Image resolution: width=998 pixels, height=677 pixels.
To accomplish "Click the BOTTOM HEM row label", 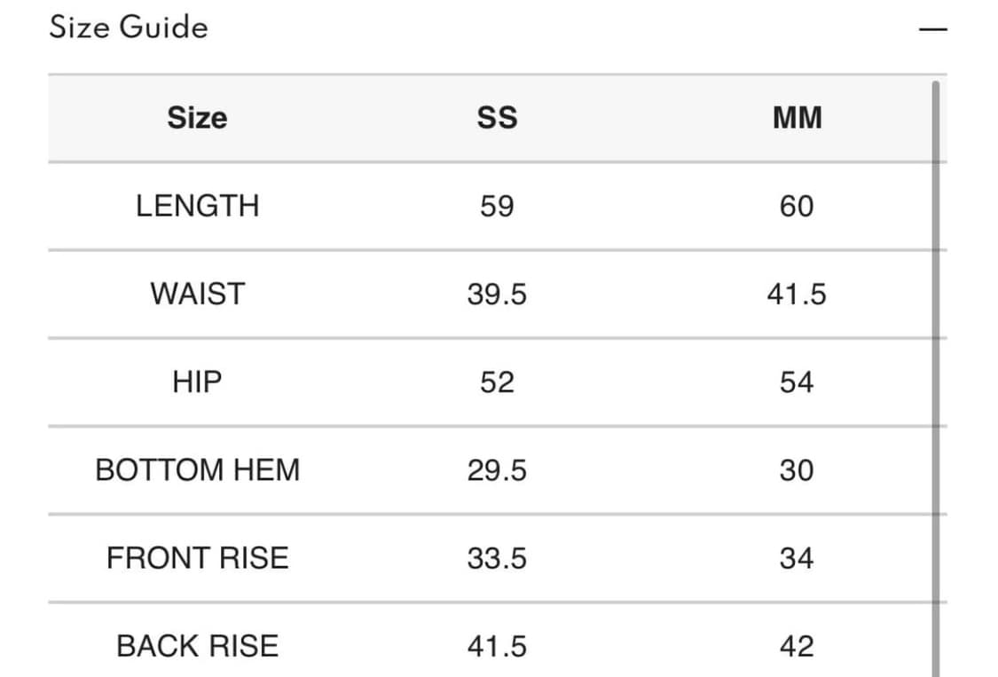I will 197,469.
